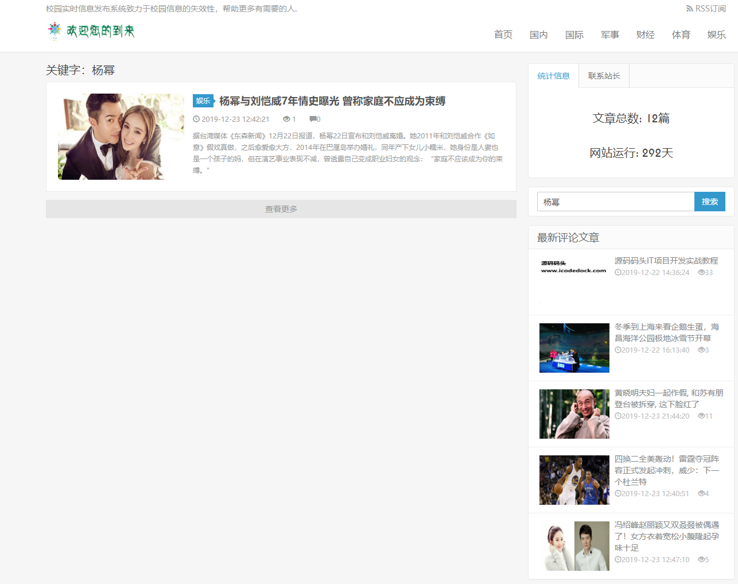Switch to the 统计信息 tab
This screenshot has height=584, width=738.
553,75
